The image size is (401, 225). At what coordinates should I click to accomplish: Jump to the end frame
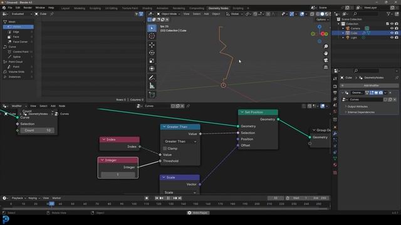tap(180, 198)
